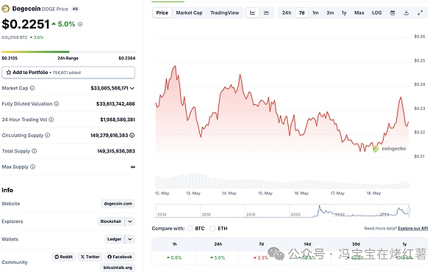Screen dimensions: 441x272
Task: Open the calendar date range picker
Action: point(392,13)
